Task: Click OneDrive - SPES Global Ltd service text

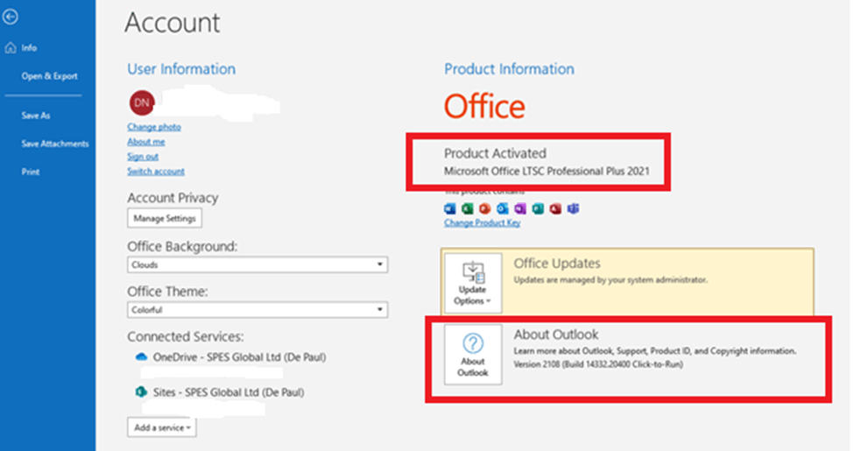Action: (x=240, y=357)
